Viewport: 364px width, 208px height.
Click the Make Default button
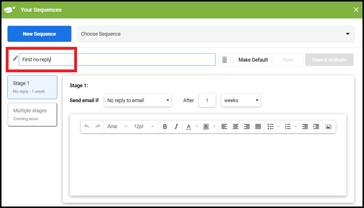point(253,60)
